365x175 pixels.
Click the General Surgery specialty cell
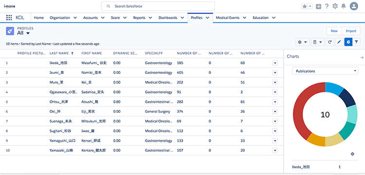(x=157, y=111)
